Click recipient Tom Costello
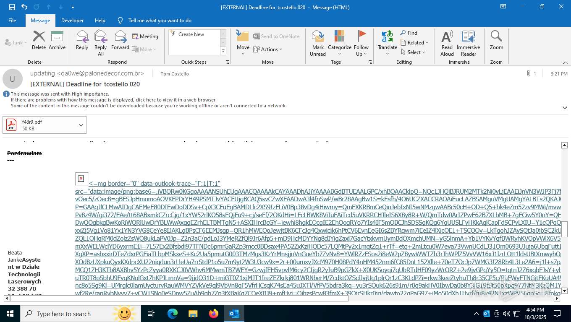571x322 pixels. point(175,74)
